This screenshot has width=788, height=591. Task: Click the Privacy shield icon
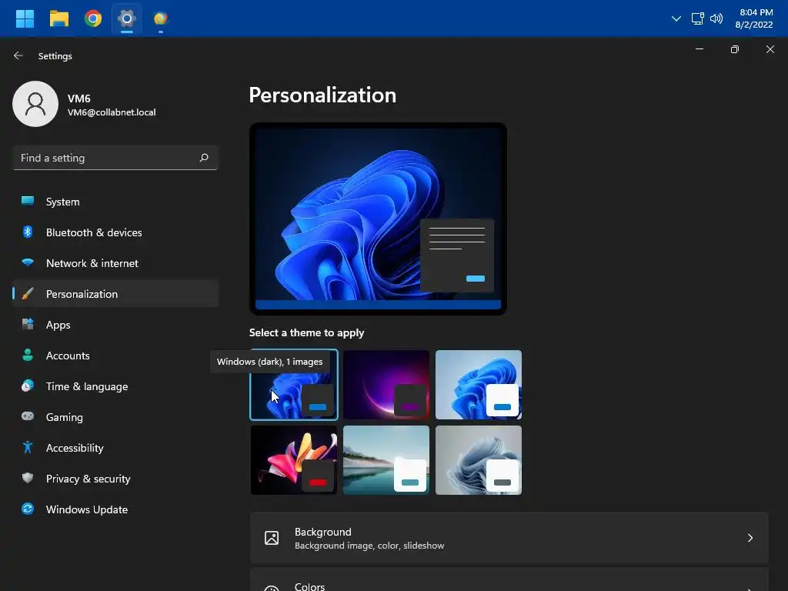tap(28, 478)
